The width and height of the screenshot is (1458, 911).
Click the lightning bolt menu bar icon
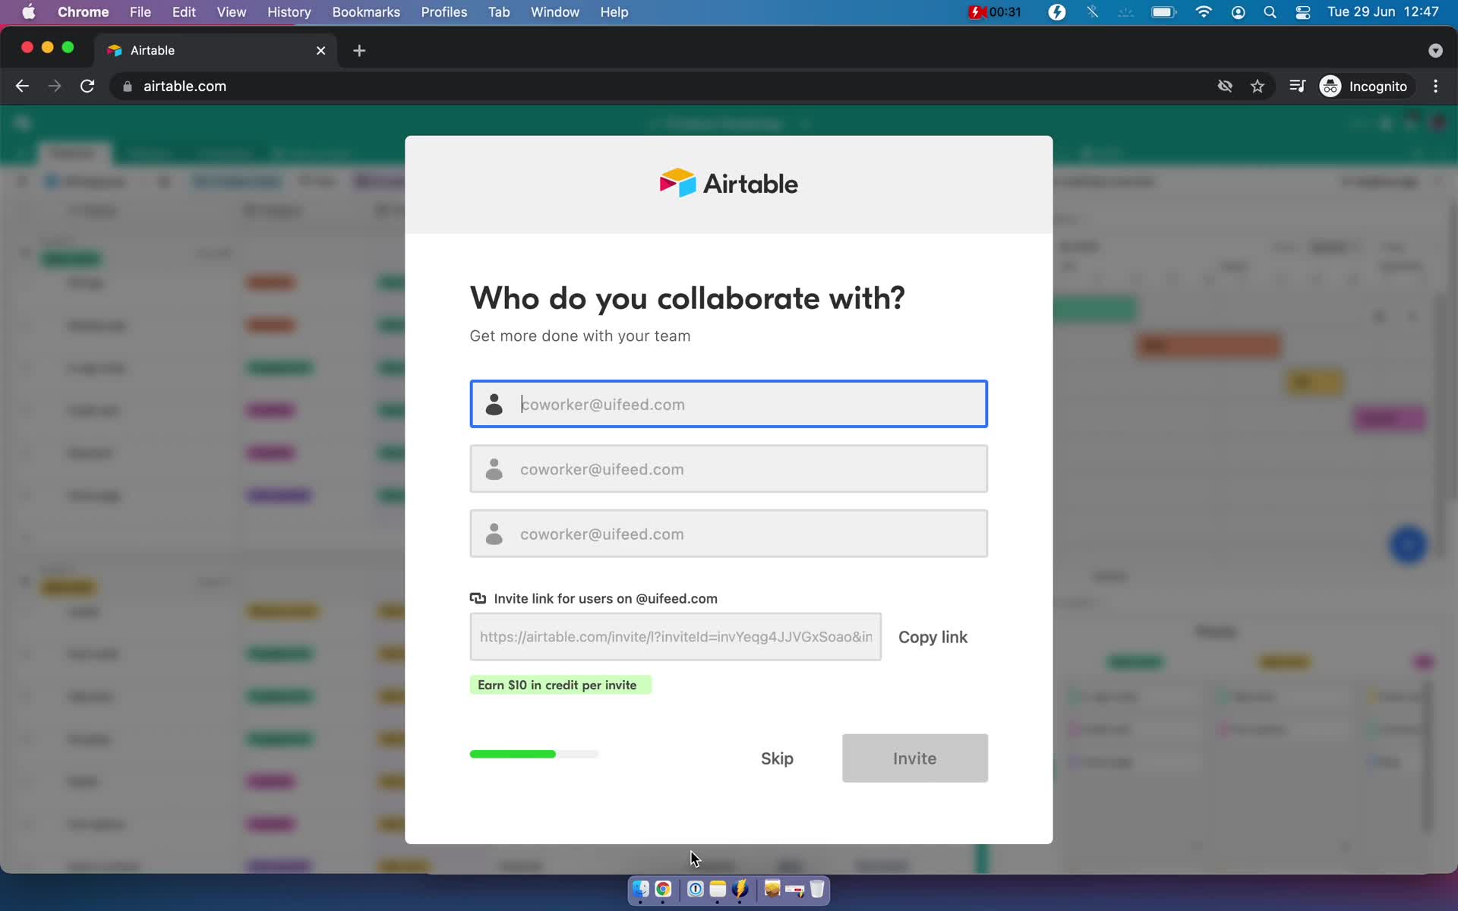coord(1057,12)
